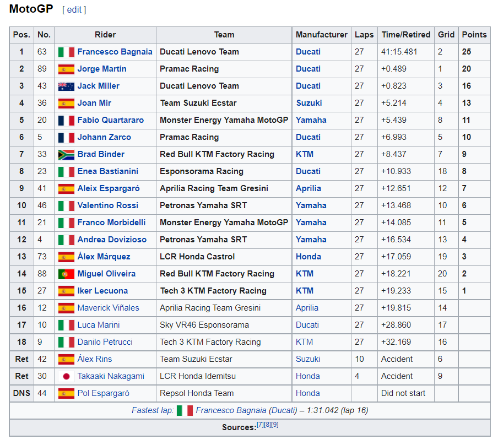Screen dimensions: 498x445
Task: Click the Portuguese flag beside Miguel Oliveira
Action: pyautogui.click(x=66, y=274)
